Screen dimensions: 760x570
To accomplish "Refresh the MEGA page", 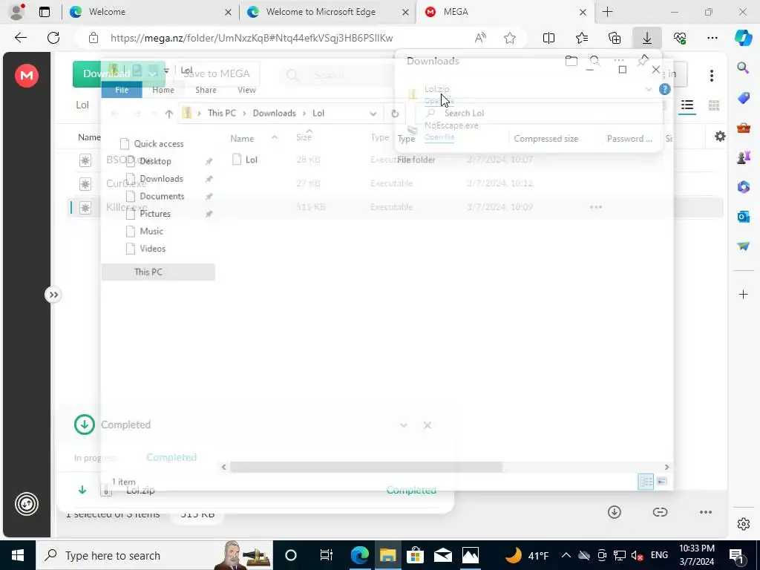I will click(x=53, y=38).
